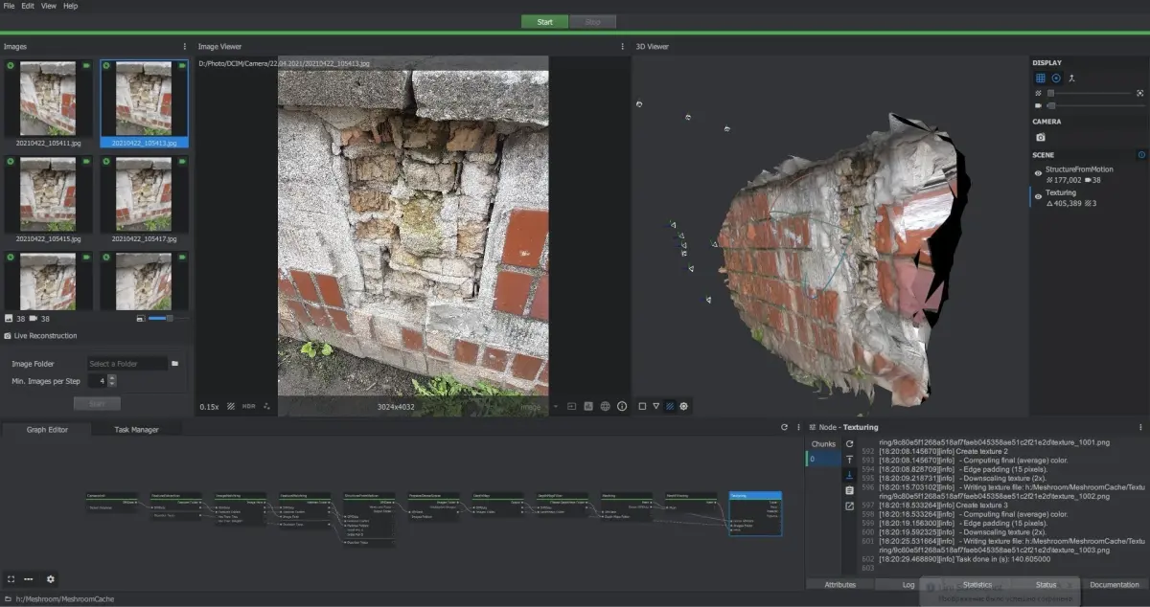The image size is (1150, 607).
Task: Select Textured render mode in 3D Viewer
Action: coord(670,406)
